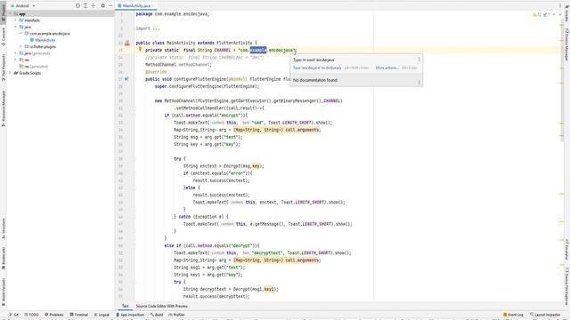Toggle the Pull Requests tool window stripe
This screenshot has width=570, height=320.
click(x=4, y=68)
